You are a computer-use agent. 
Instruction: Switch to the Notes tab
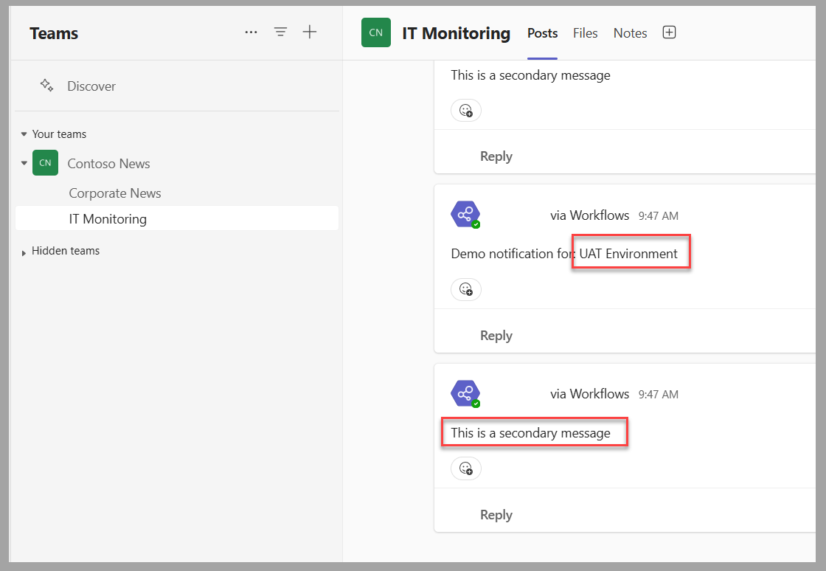pos(630,32)
